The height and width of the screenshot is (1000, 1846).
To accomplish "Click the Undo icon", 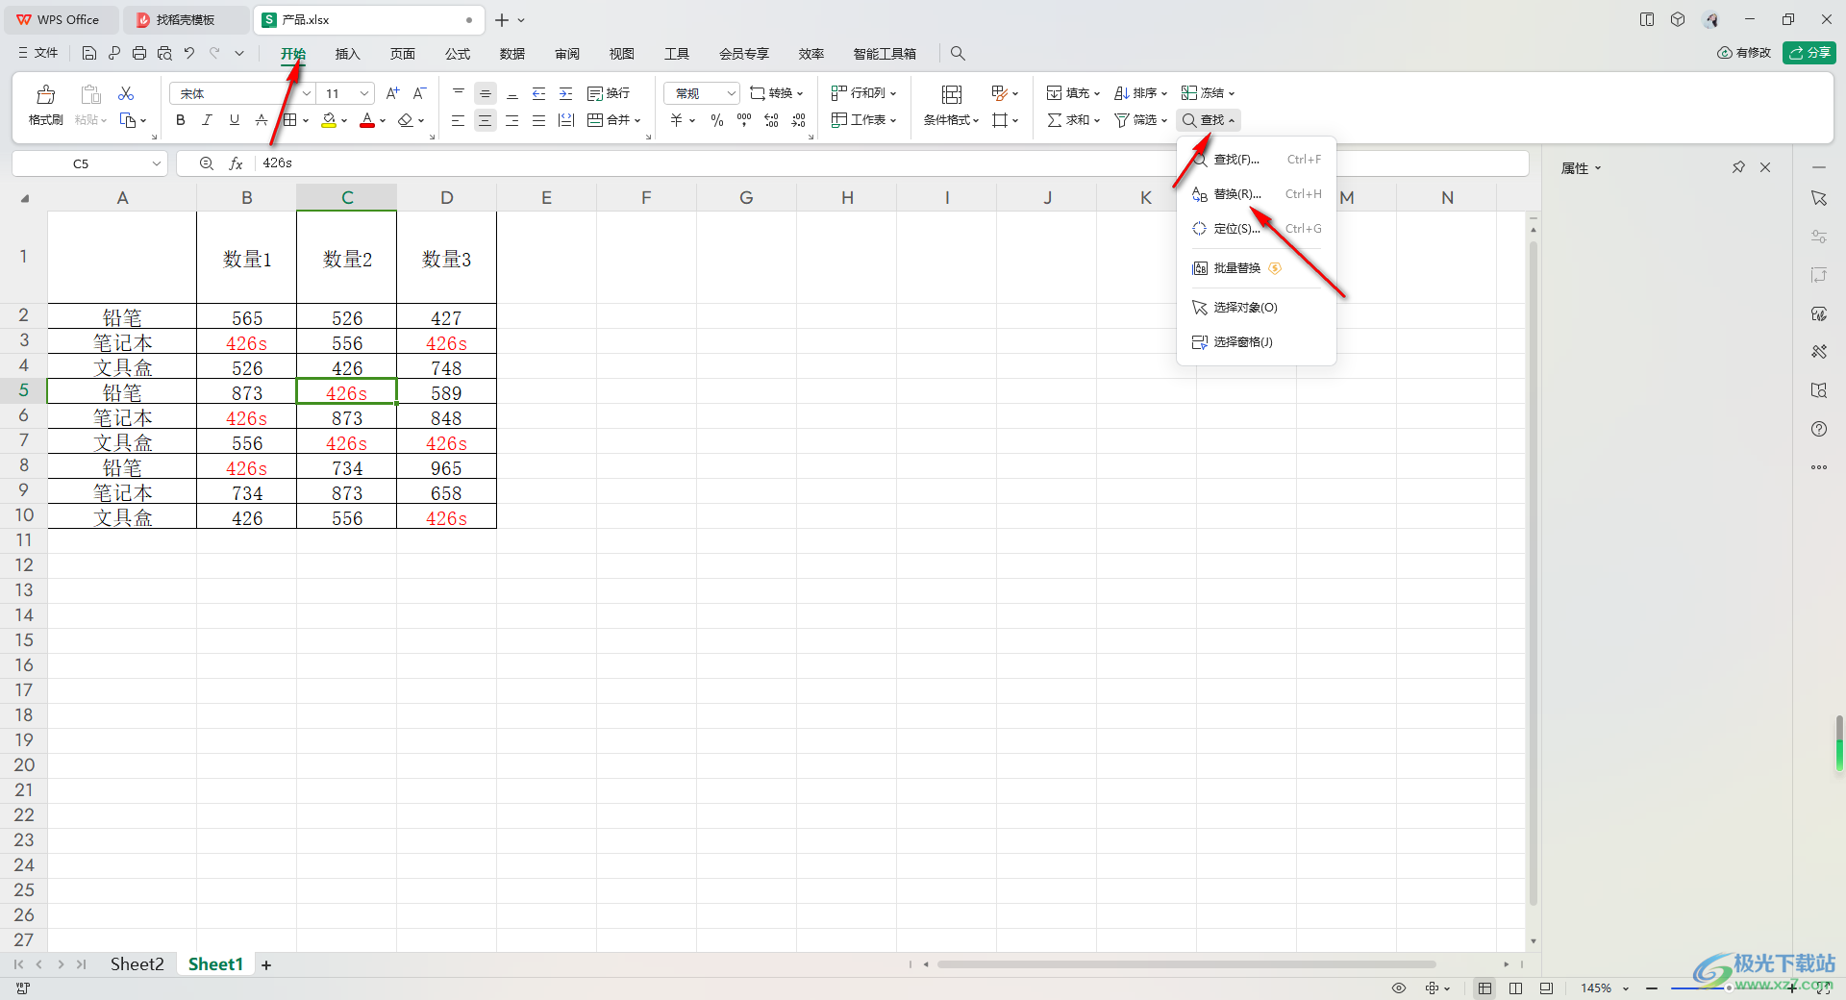I will coord(189,54).
